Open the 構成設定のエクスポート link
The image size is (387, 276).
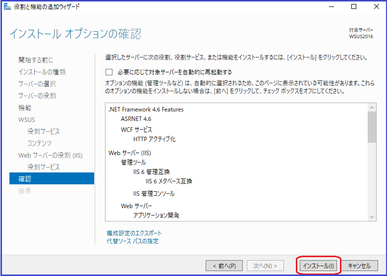click(x=134, y=233)
